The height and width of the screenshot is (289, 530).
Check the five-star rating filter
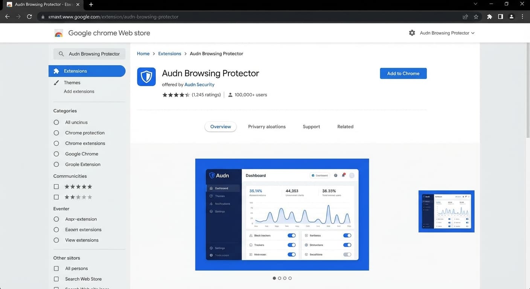pyautogui.click(x=56, y=186)
